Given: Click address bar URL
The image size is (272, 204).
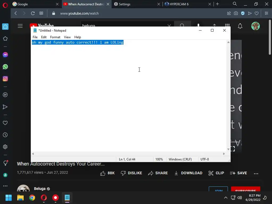Looking at the screenshot, I should 79,13.
